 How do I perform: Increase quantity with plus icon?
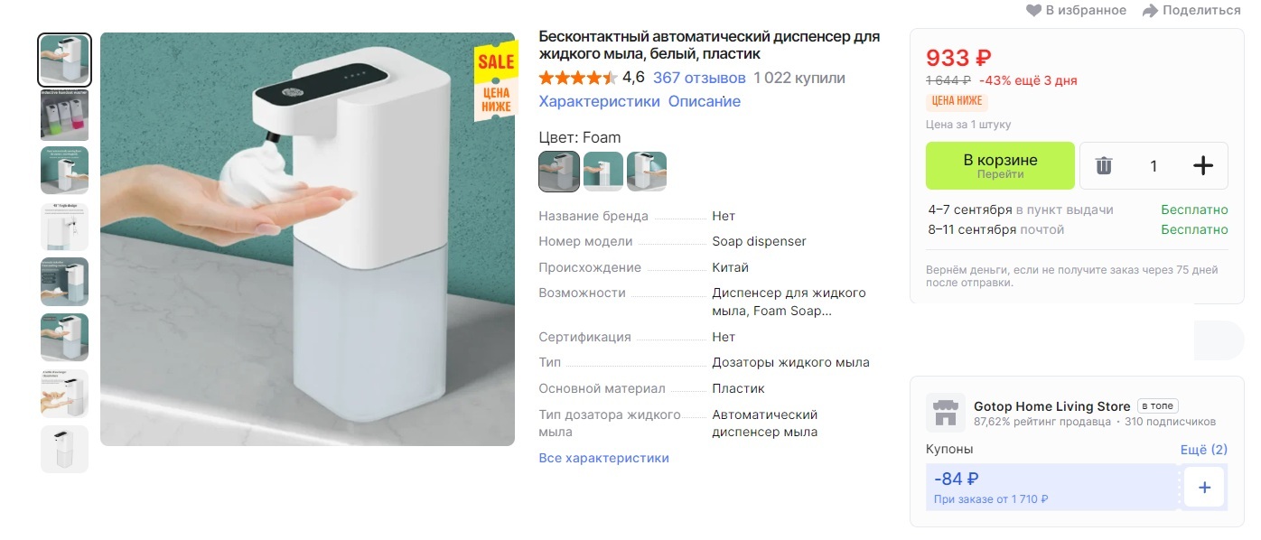pos(1203,165)
